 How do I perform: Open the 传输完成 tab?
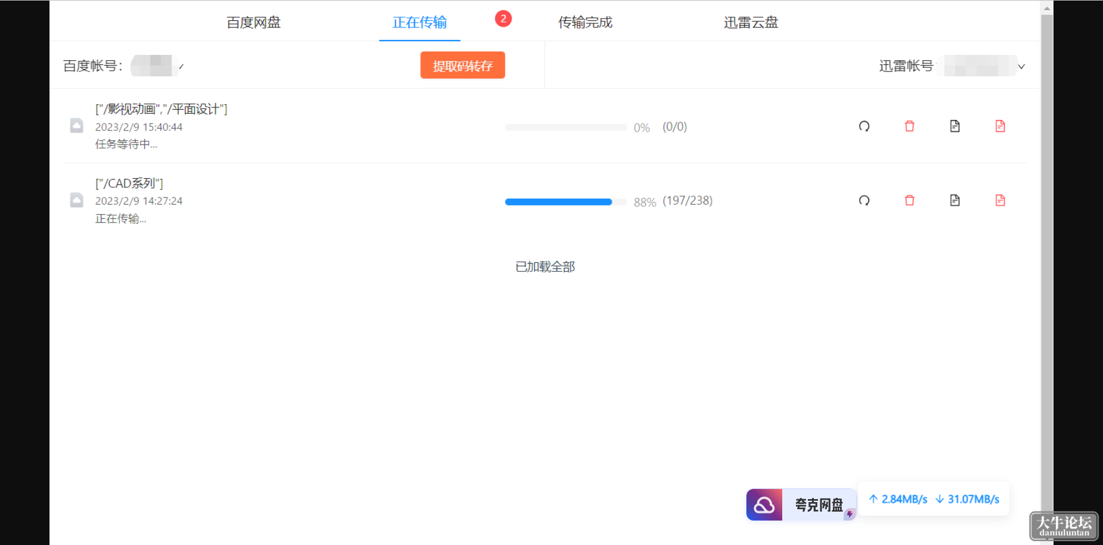pyautogui.click(x=585, y=23)
